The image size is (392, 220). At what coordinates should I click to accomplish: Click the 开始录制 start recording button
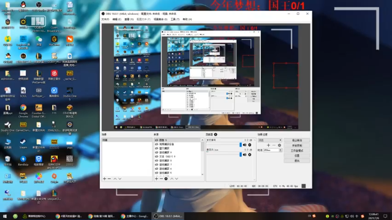(x=296, y=145)
